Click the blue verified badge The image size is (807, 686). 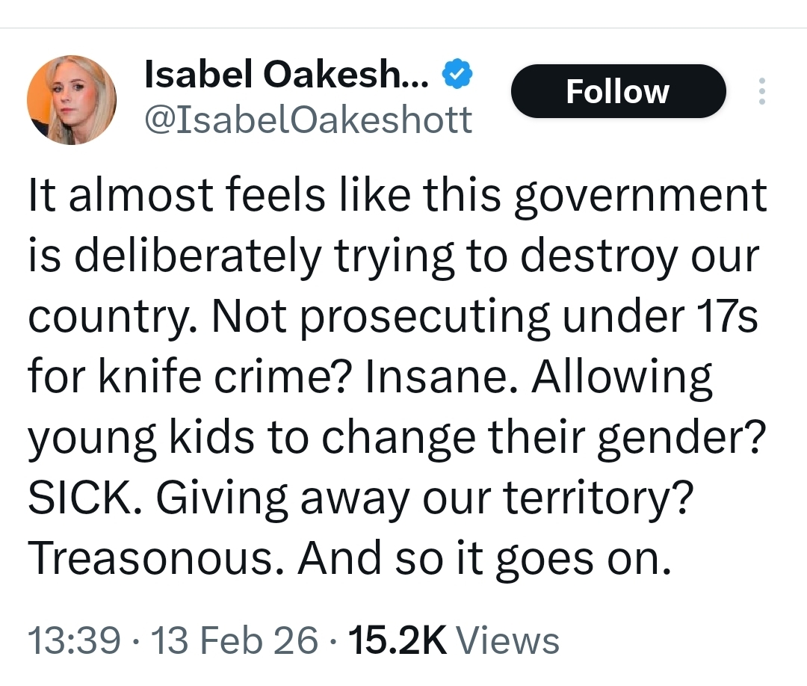[457, 75]
